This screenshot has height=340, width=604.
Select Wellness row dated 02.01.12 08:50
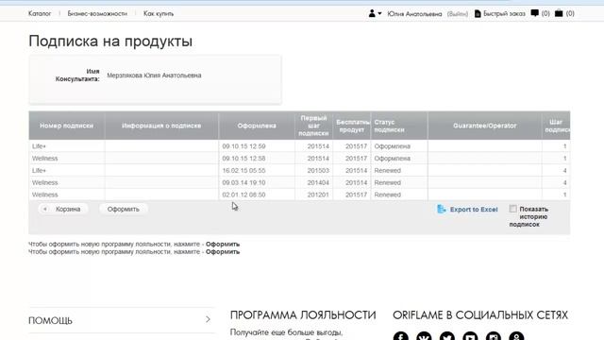click(x=299, y=195)
